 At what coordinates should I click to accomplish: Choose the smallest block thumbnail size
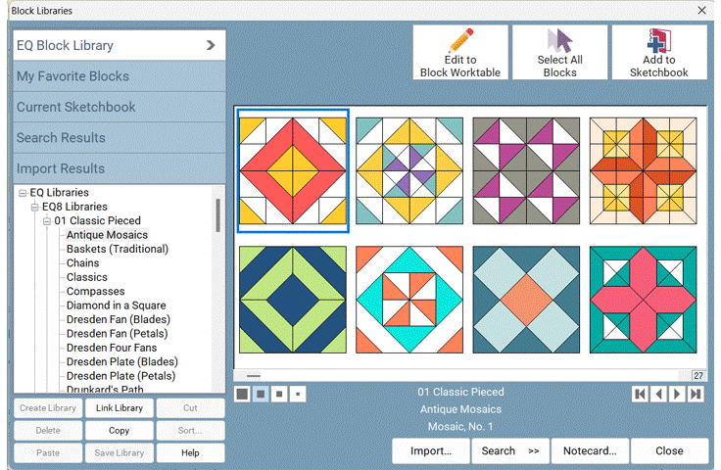pos(298,394)
